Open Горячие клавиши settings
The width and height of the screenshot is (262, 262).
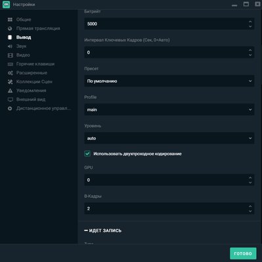[35, 64]
